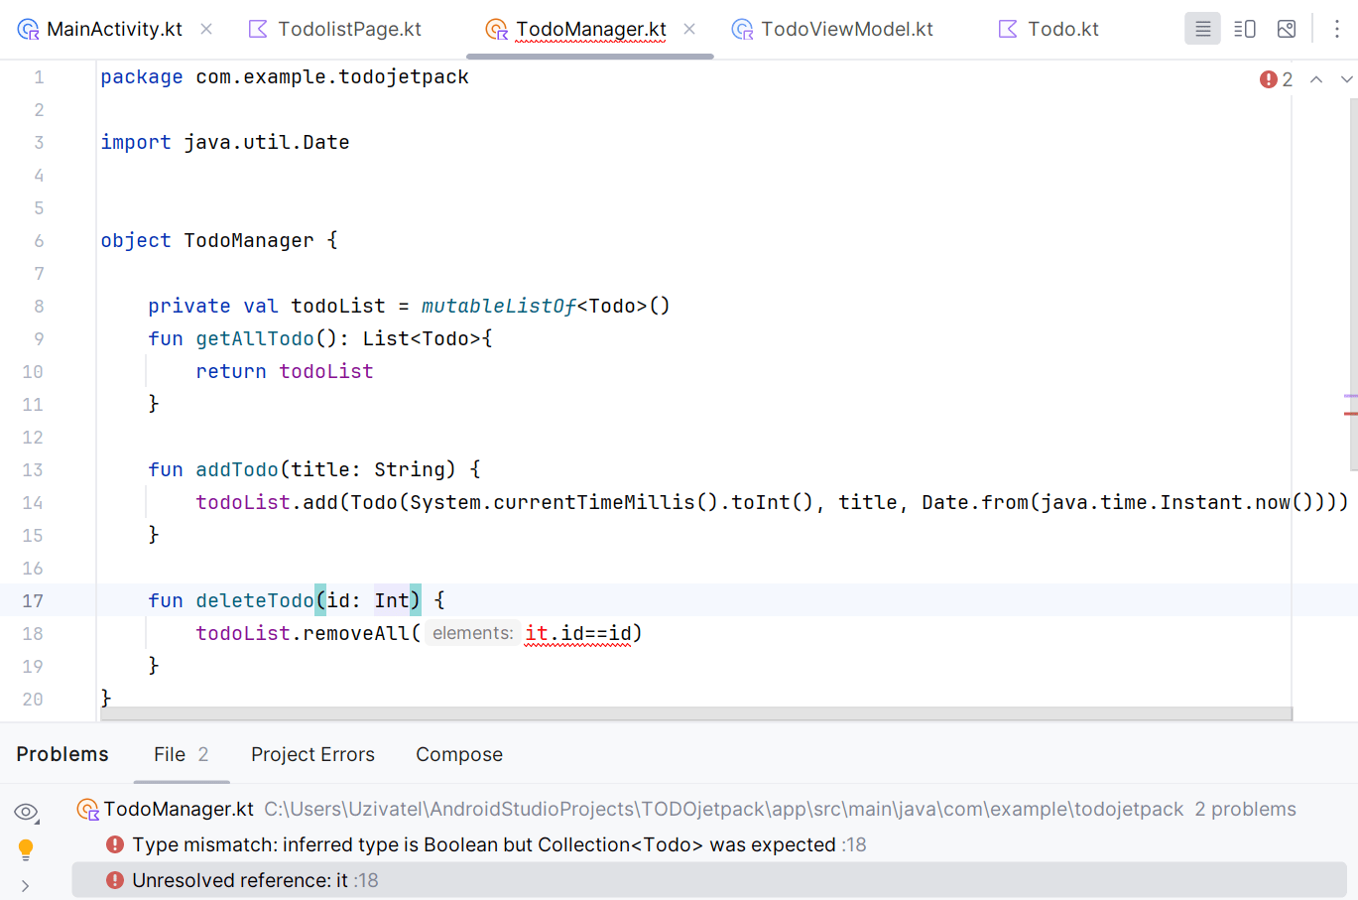
Task: Select the Type mismatch error message
Action: click(496, 844)
